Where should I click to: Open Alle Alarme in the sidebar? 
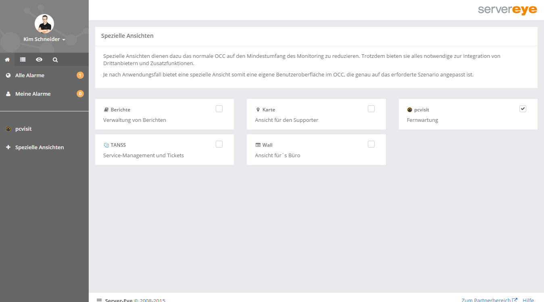[30, 75]
